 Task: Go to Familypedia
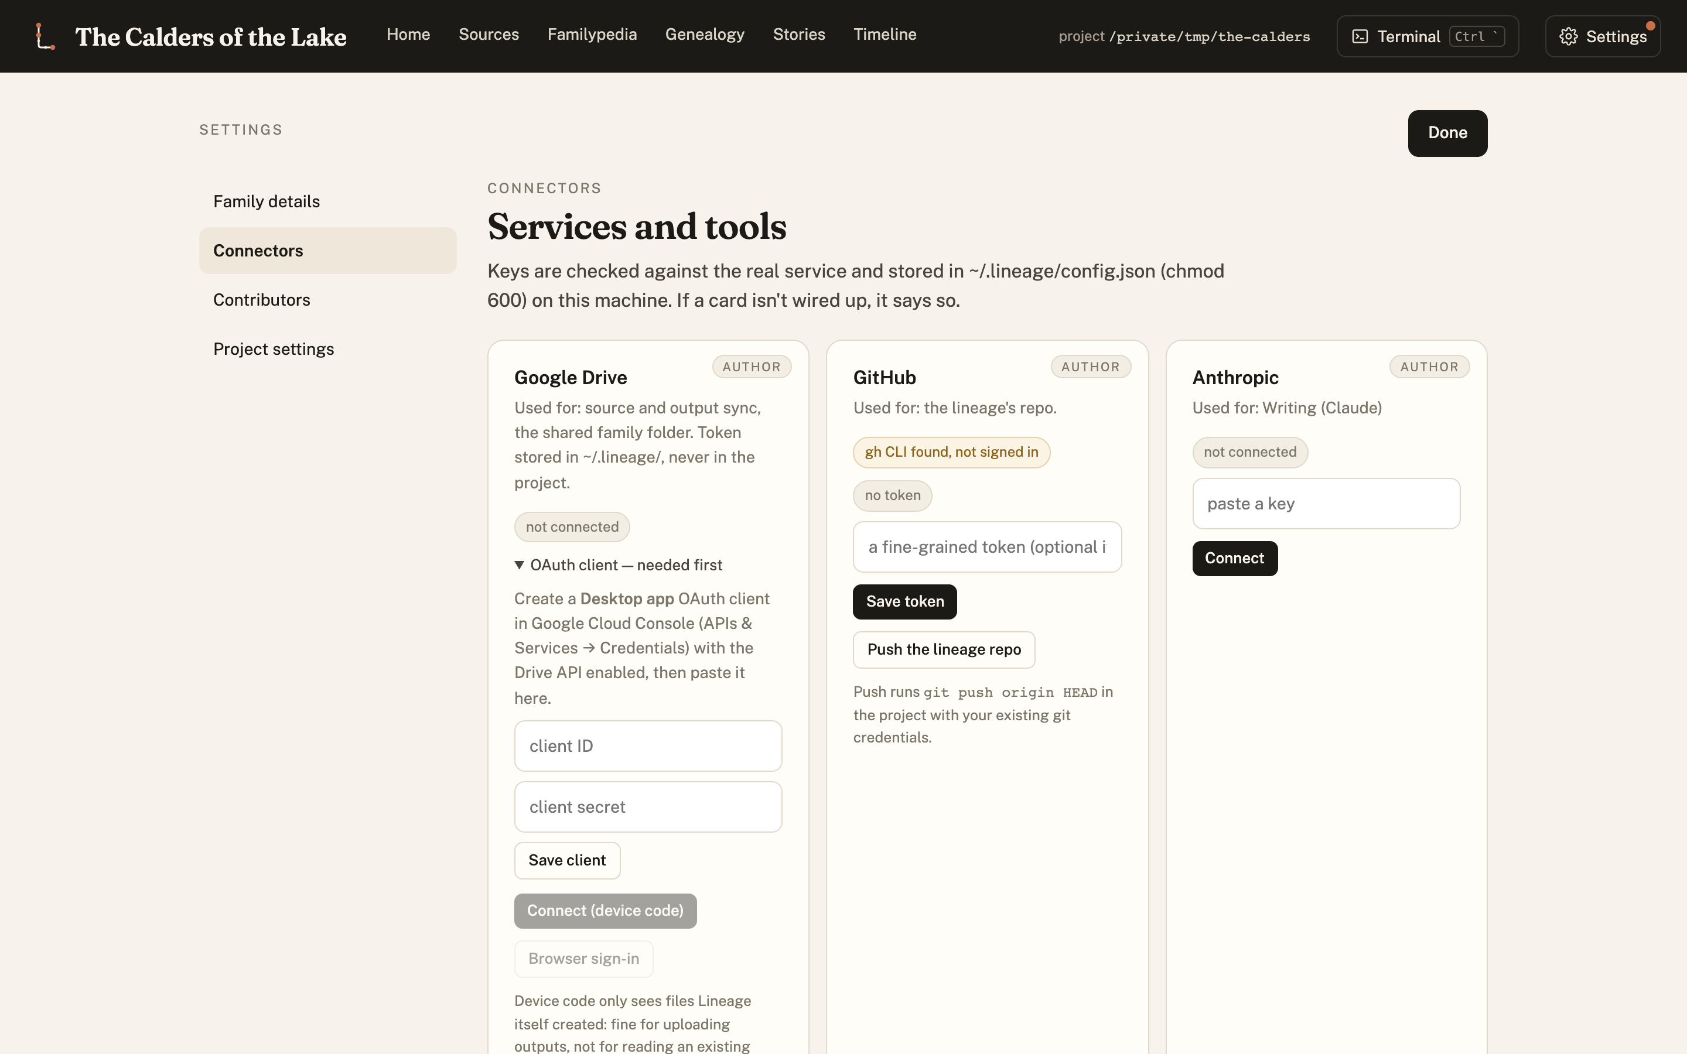point(592,34)
